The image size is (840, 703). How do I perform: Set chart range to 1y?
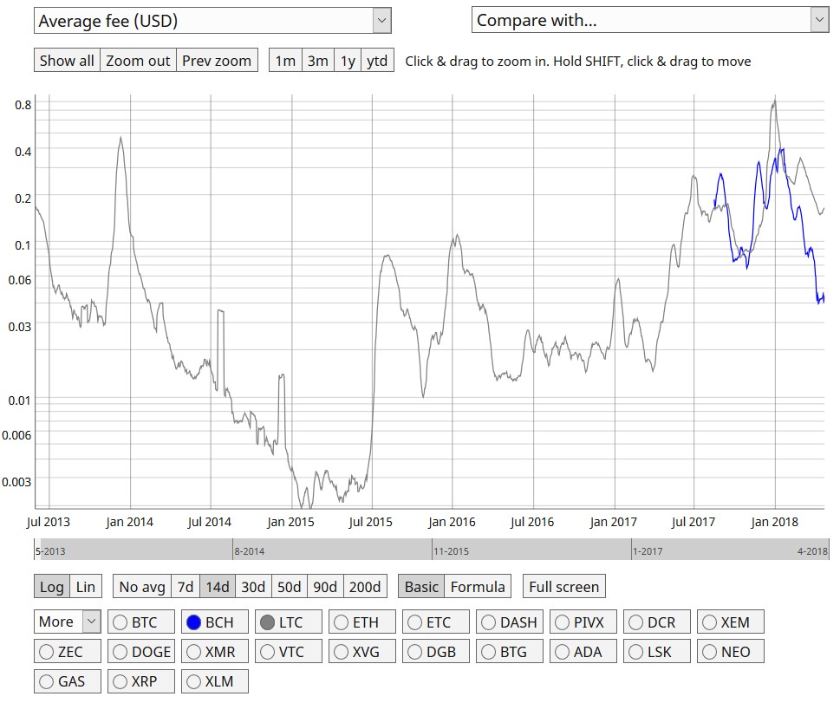[x=348, y=61]
